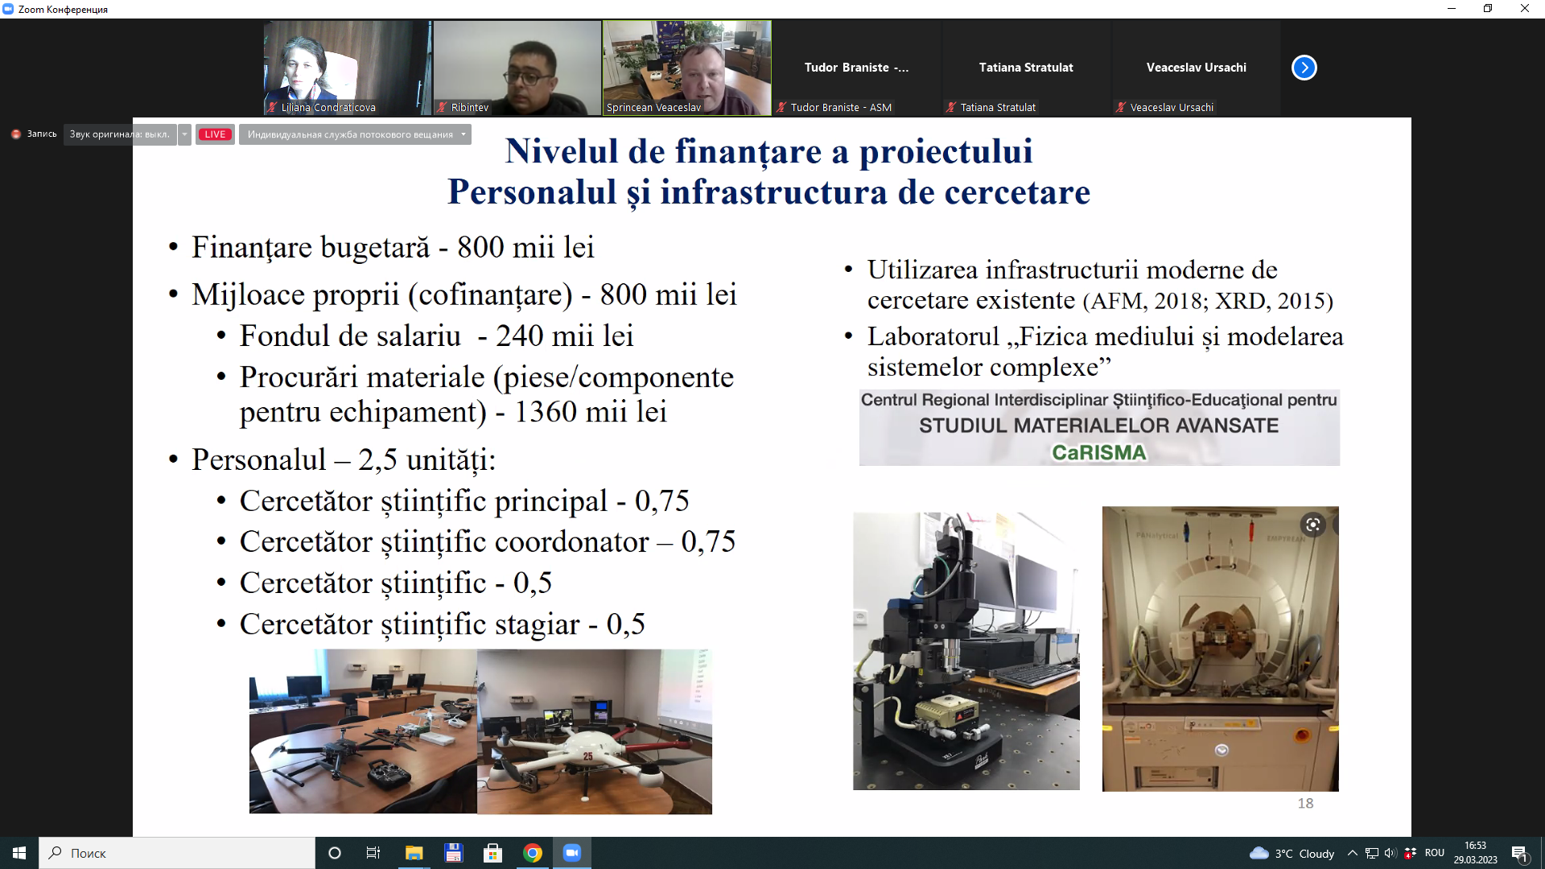Screen dimensions: 1545x869
Task: Open Microsoft Store from taskbar
Action: 492,853
